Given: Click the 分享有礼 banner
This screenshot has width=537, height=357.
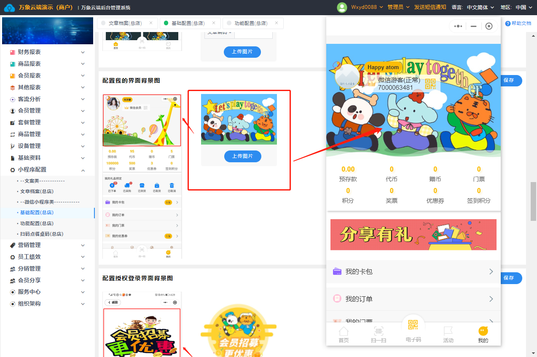Looking at the screenshot, I should (413, 235).
